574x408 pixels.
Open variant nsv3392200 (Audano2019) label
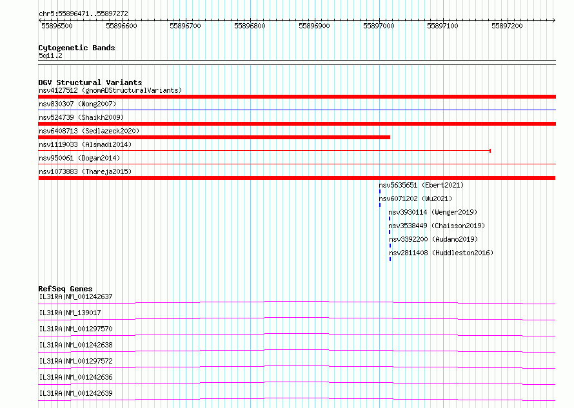(x=434, y=239)
